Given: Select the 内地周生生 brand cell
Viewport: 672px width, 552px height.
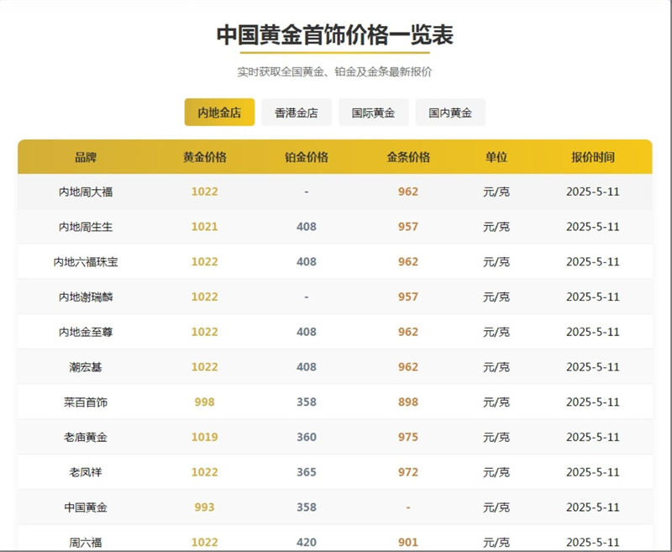Looking at the screenshot, I should coord(86,227).
